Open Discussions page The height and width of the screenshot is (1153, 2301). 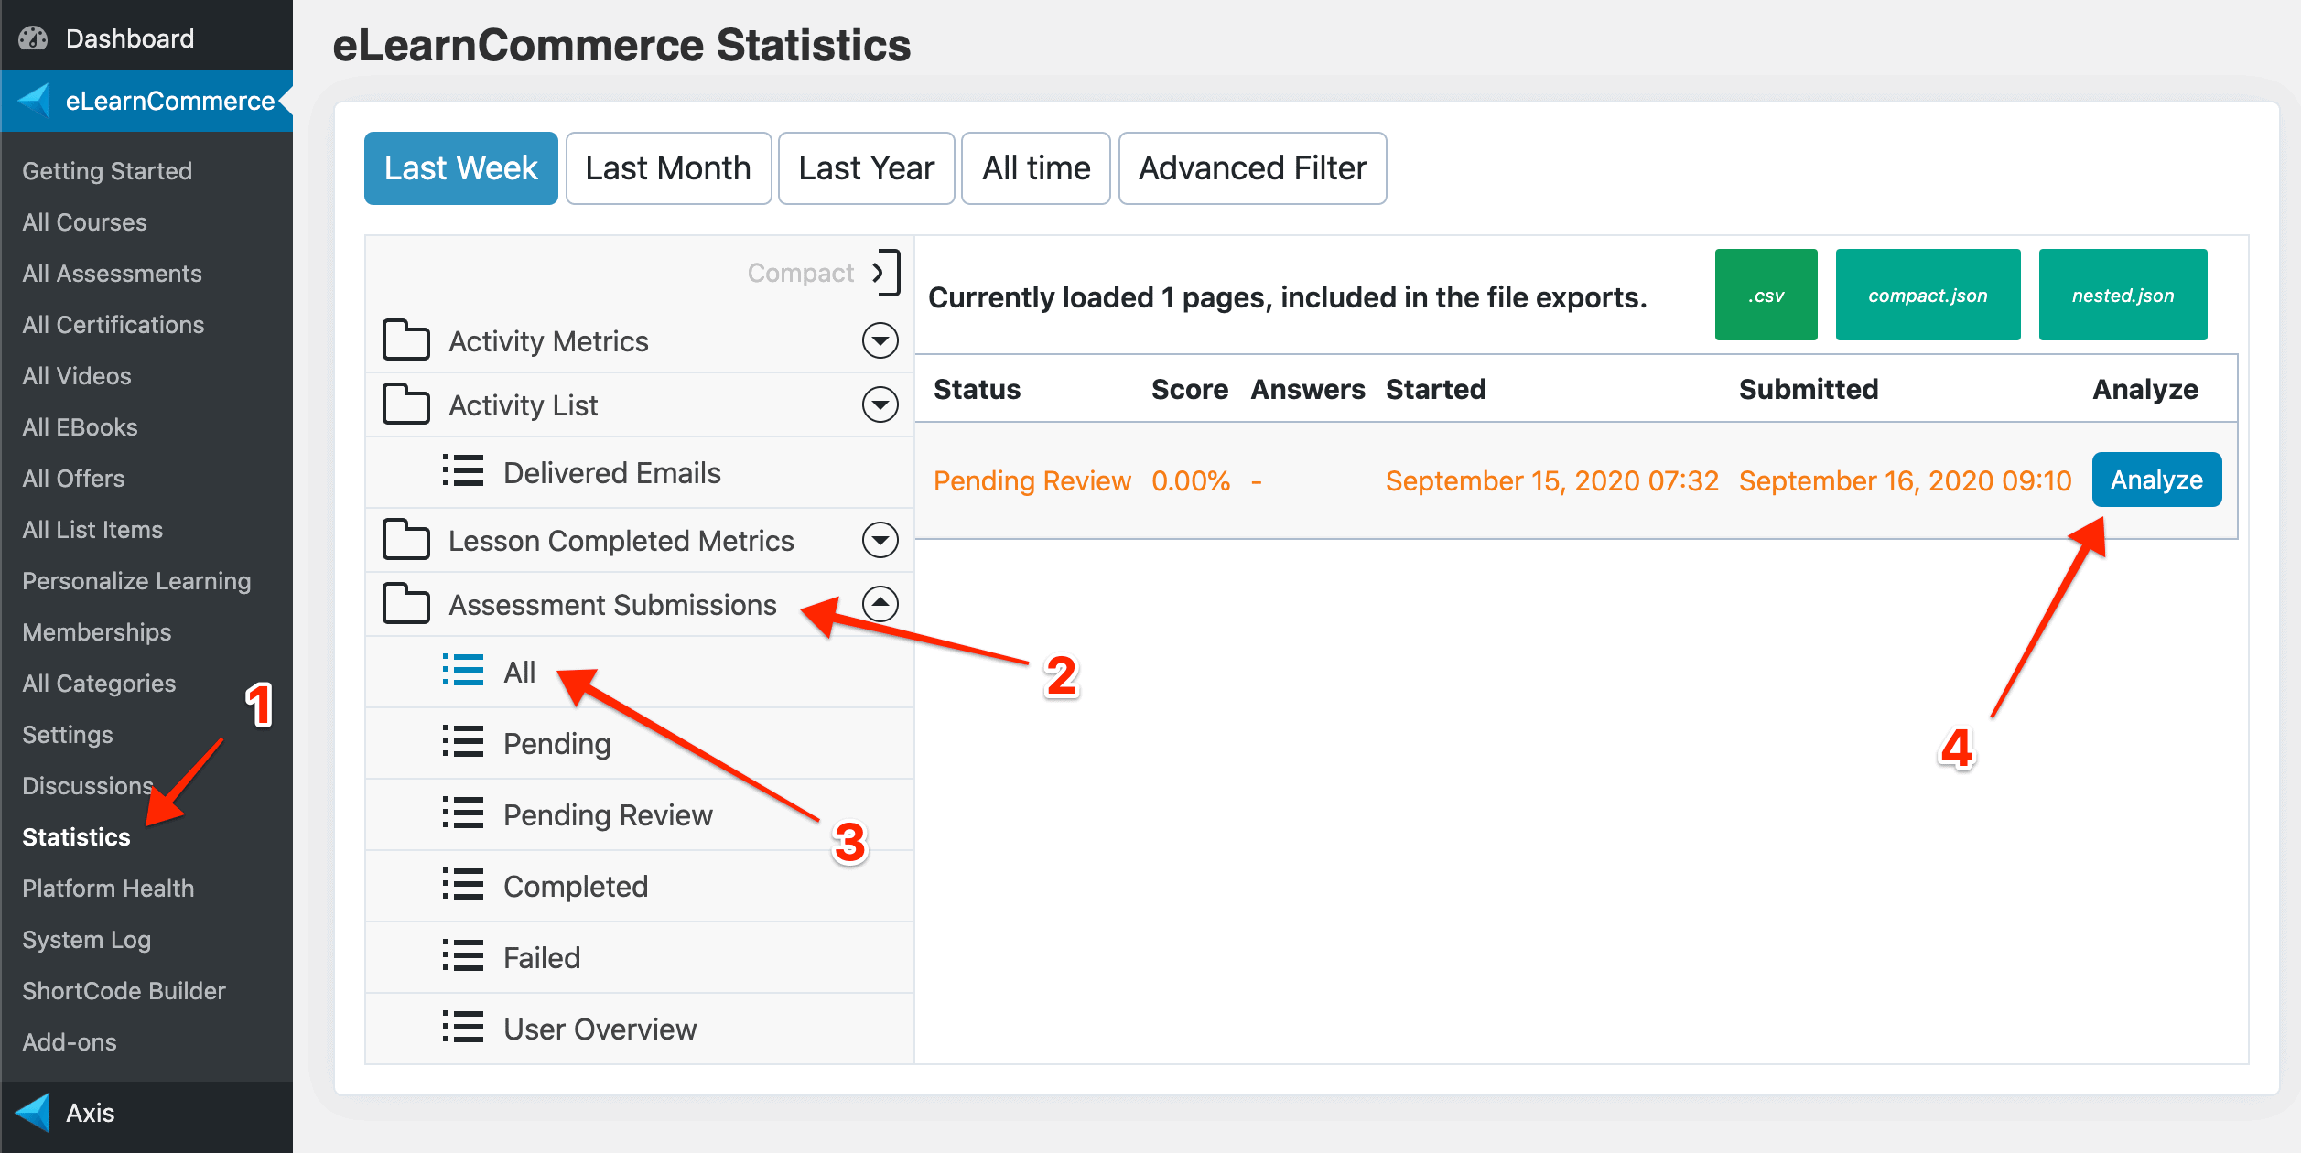[x=88, y=786]
